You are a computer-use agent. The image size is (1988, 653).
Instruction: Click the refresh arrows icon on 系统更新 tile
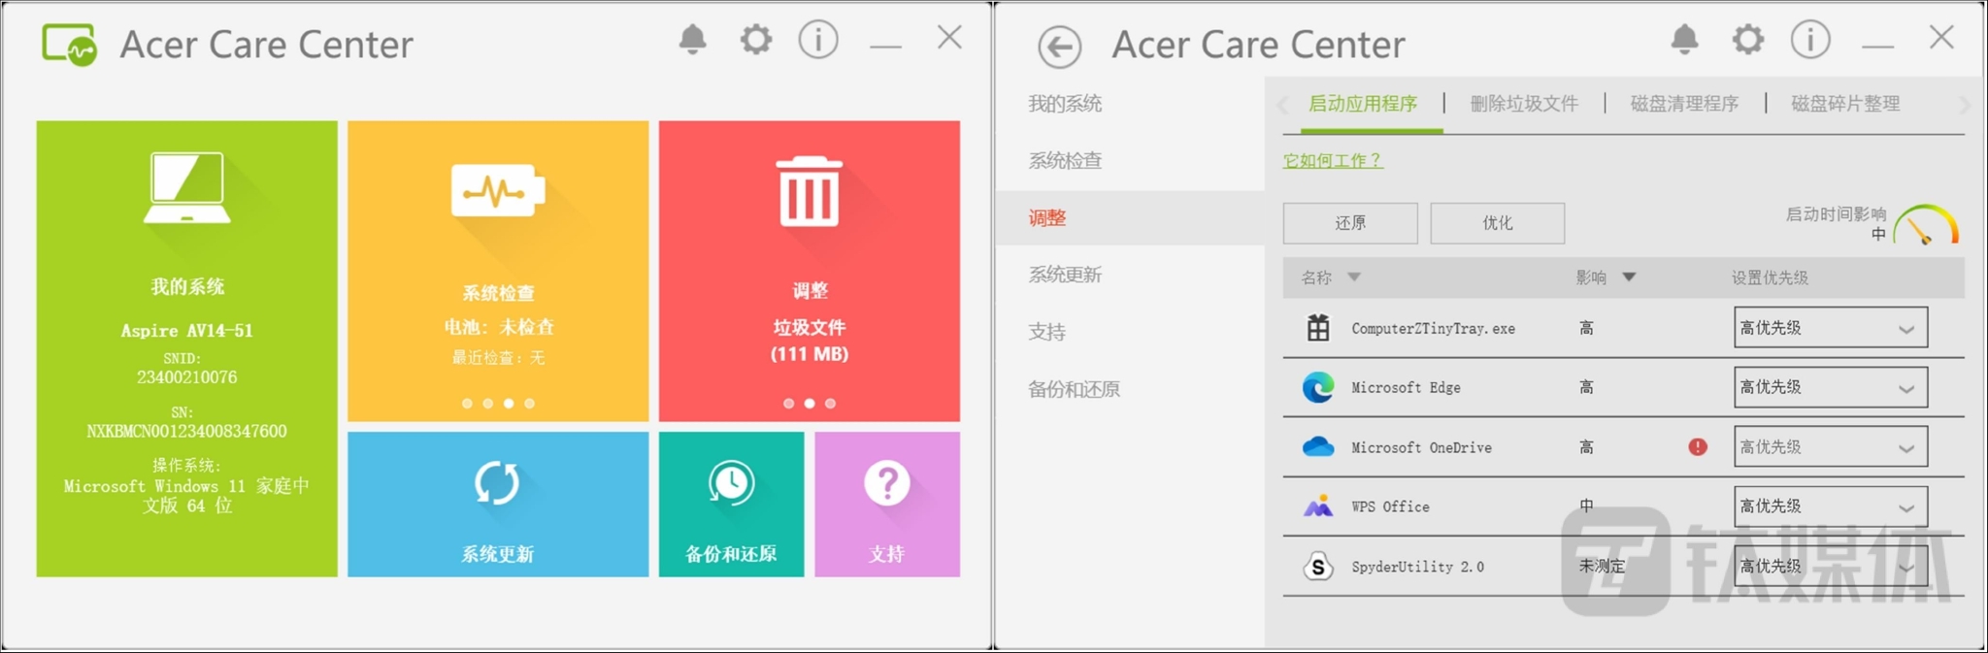coord(497,483)
